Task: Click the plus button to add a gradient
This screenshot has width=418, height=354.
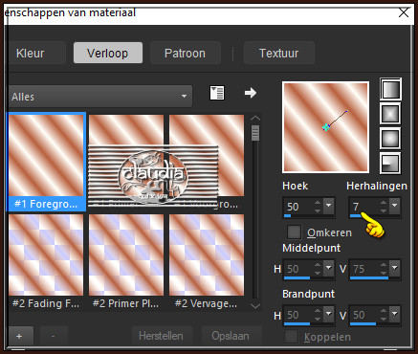Action: tap(19, 336)
